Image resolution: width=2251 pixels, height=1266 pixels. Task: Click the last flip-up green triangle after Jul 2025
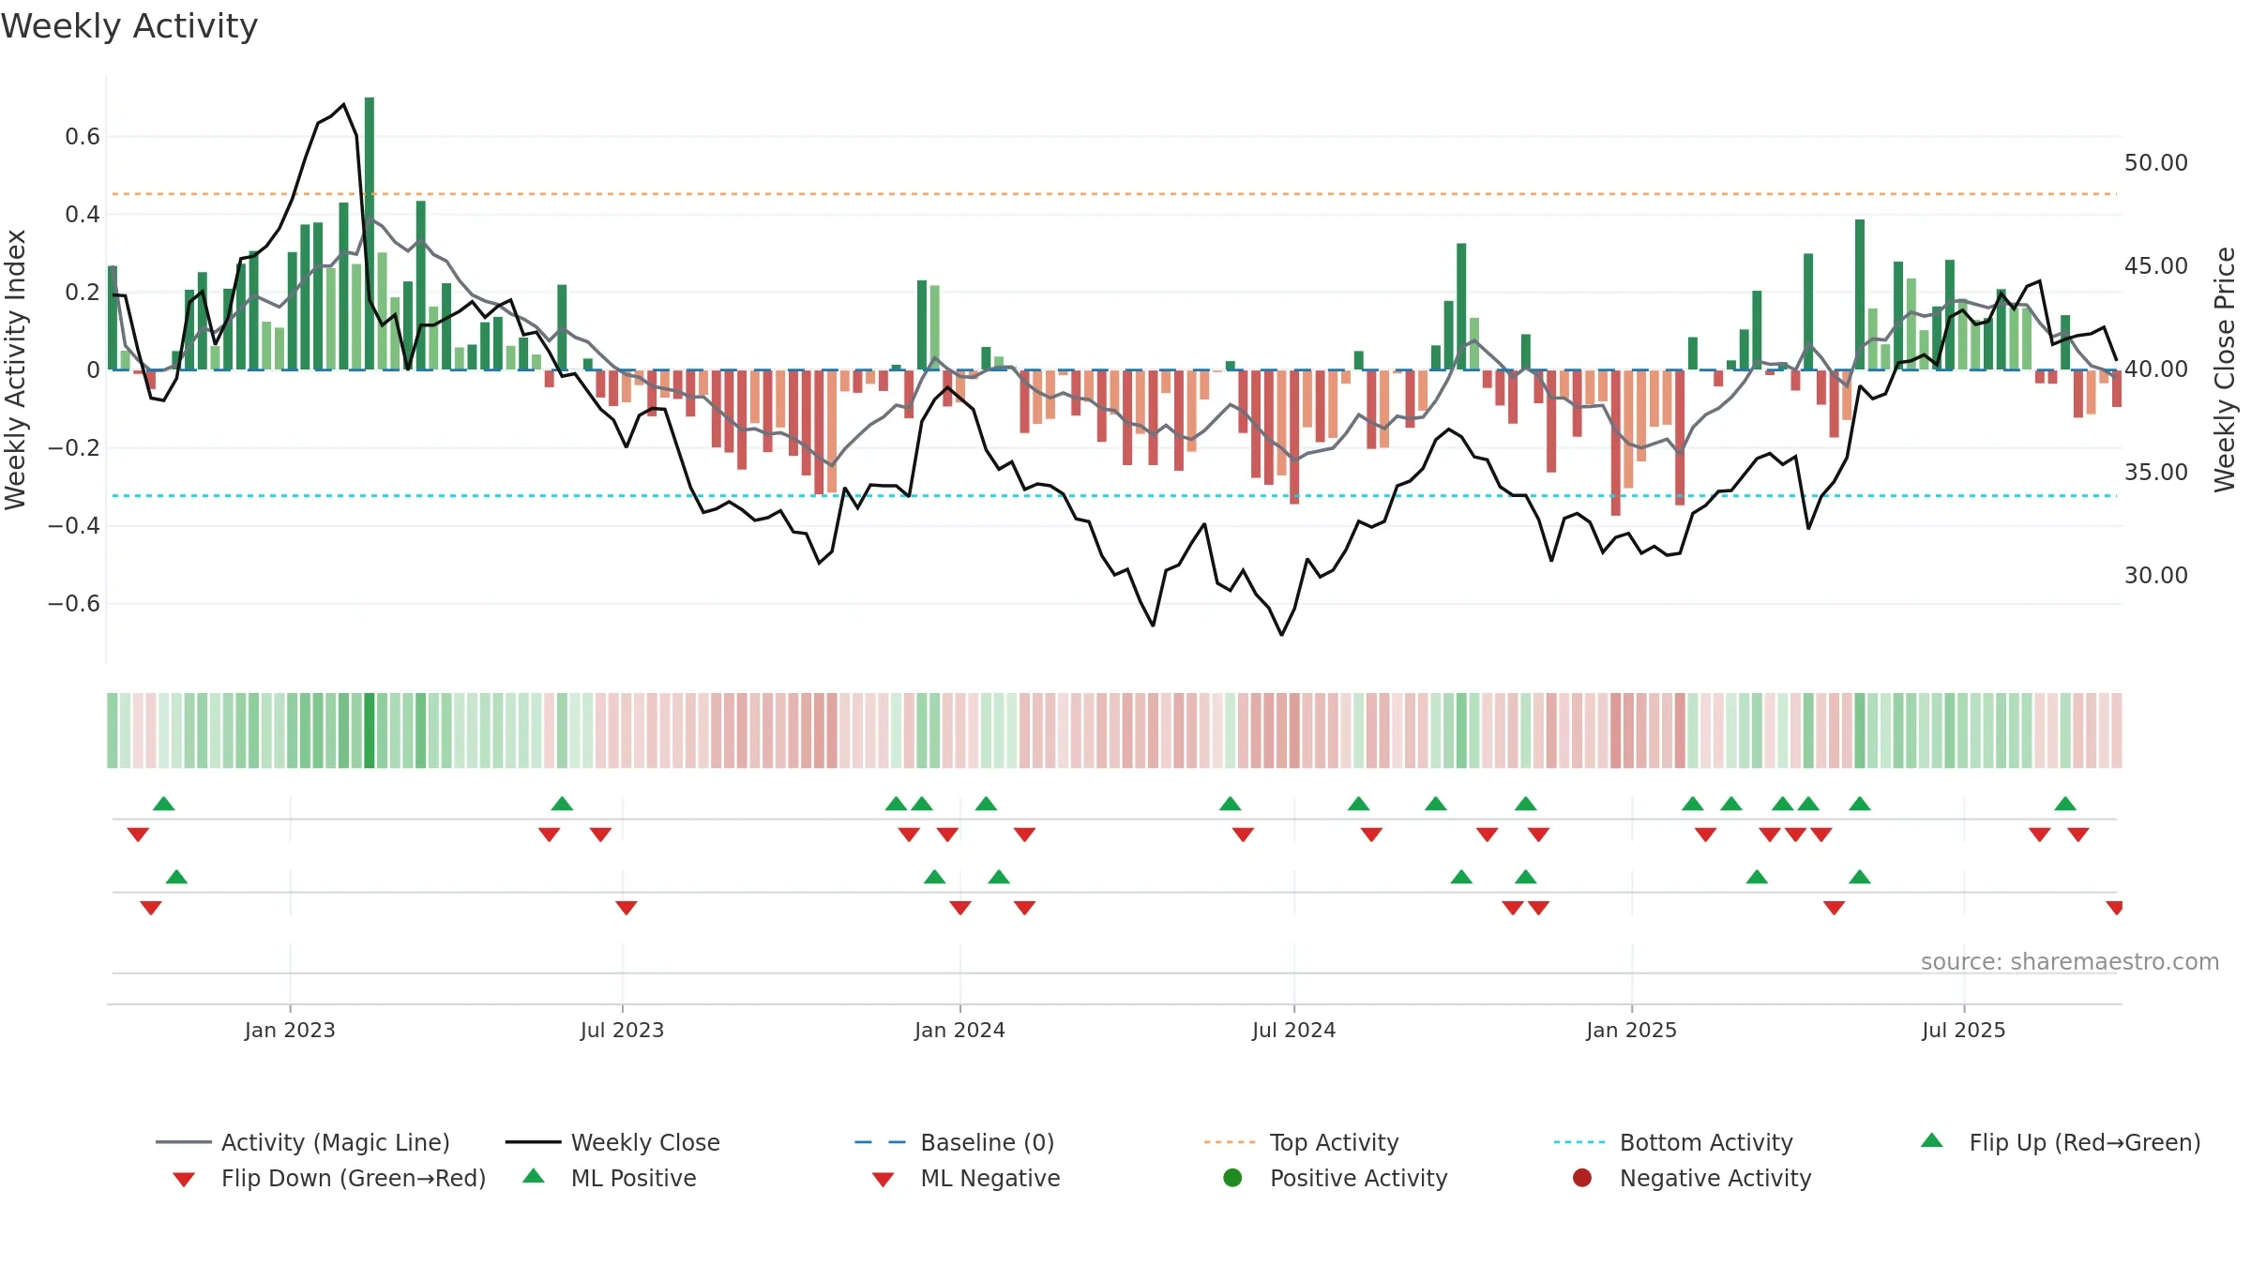(x=2065, y=804)
